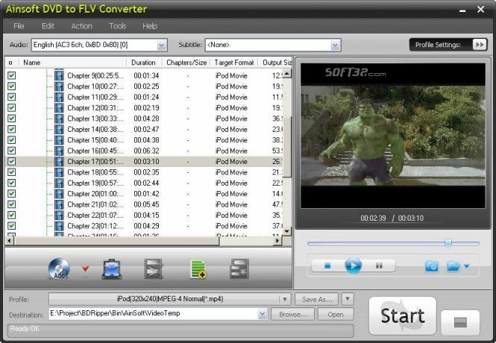Click the 00:06:32 duration of Chapter 16
The image size is (496, 343).
146,151
